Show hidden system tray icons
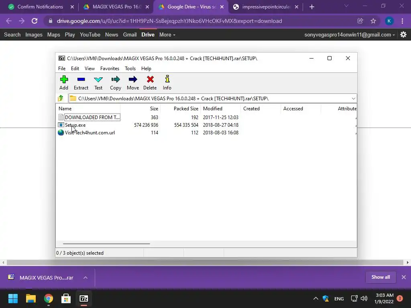411x308 pixels. [x=316, y=298]
